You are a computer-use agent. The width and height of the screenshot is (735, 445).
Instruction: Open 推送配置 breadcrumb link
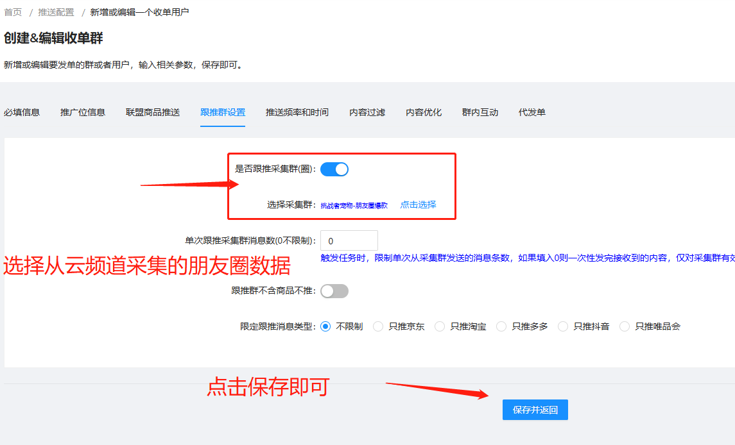pos(56,12)
